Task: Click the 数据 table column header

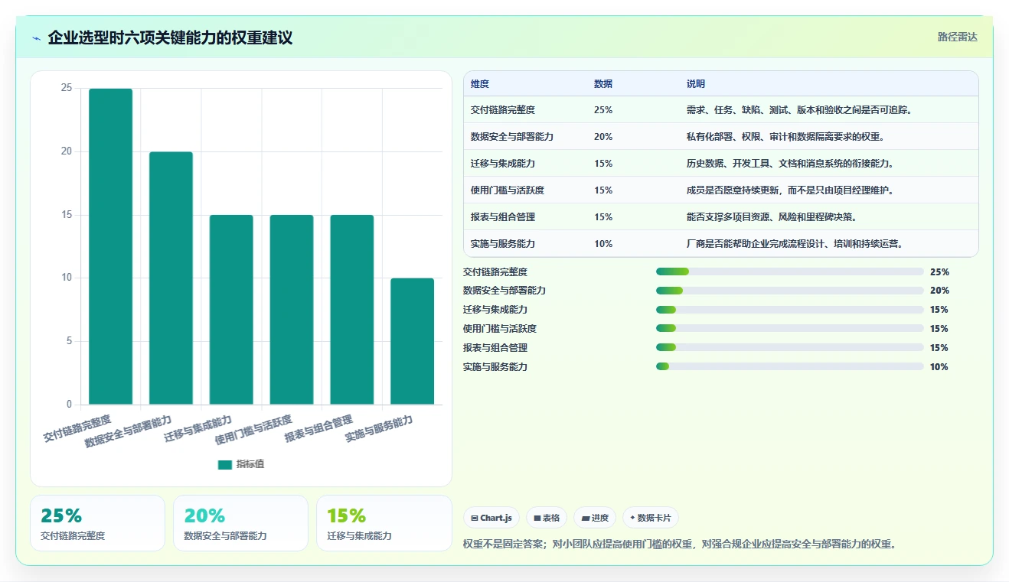Action: (x=603, y=84)
